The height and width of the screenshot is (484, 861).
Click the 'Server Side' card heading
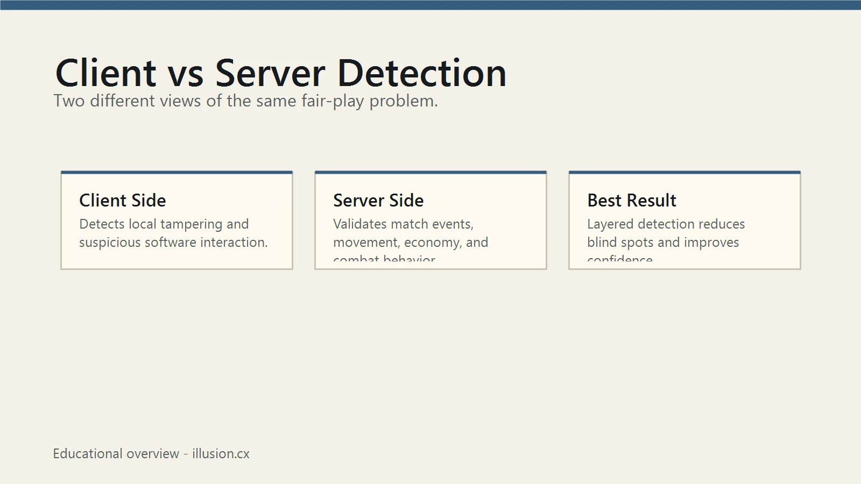coord(378,200)
